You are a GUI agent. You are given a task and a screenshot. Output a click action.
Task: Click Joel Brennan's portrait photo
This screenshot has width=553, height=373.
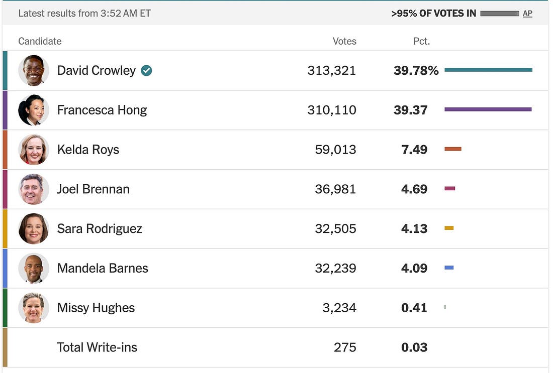coord(34,189)
